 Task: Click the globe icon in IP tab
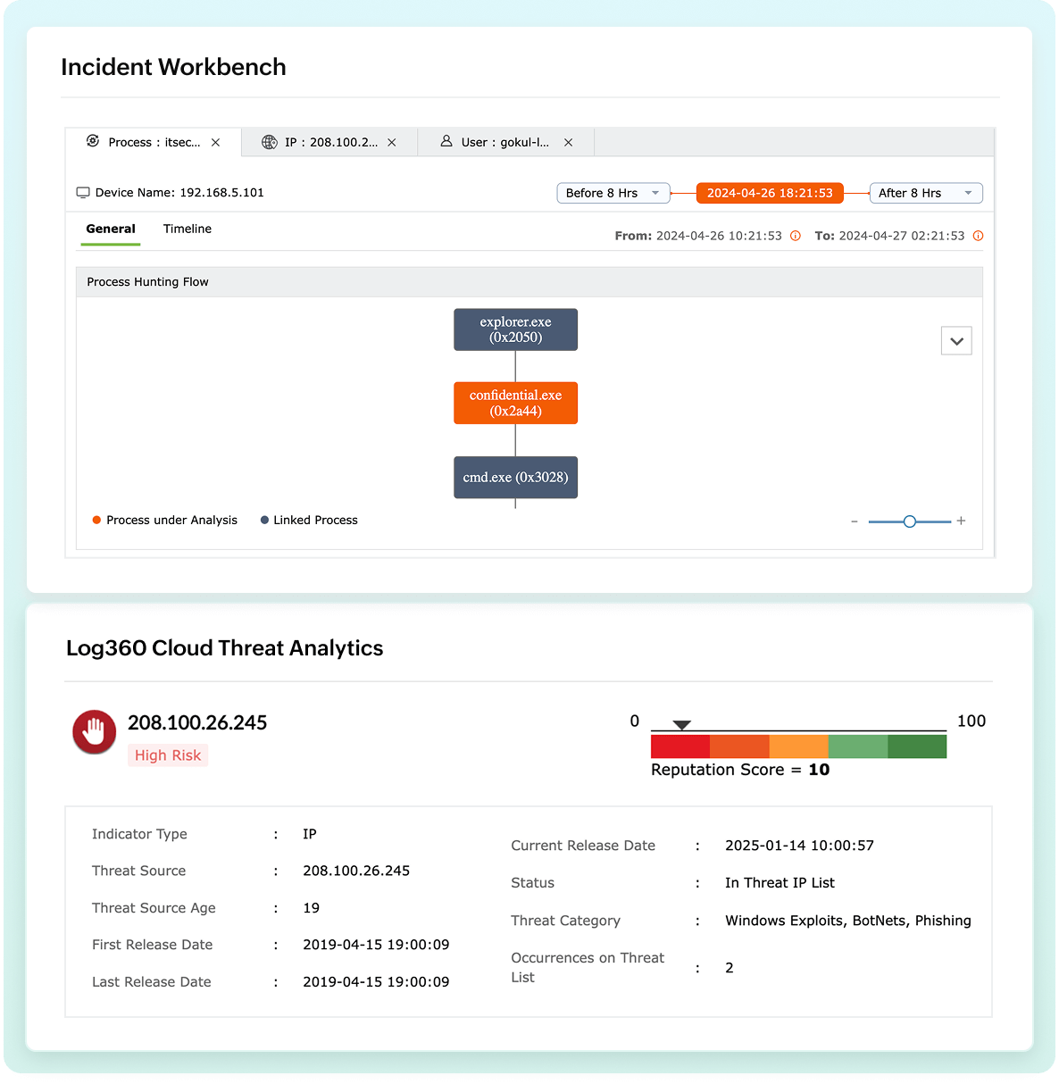269,142
